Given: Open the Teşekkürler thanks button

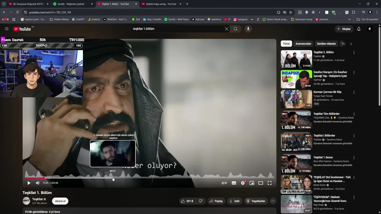Looking at the screenshot, I should click(255, 201).
